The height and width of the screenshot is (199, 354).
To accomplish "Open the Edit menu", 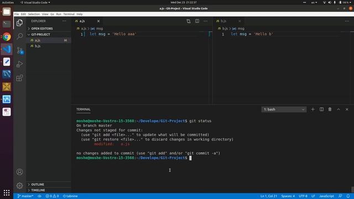I will 23,14.
